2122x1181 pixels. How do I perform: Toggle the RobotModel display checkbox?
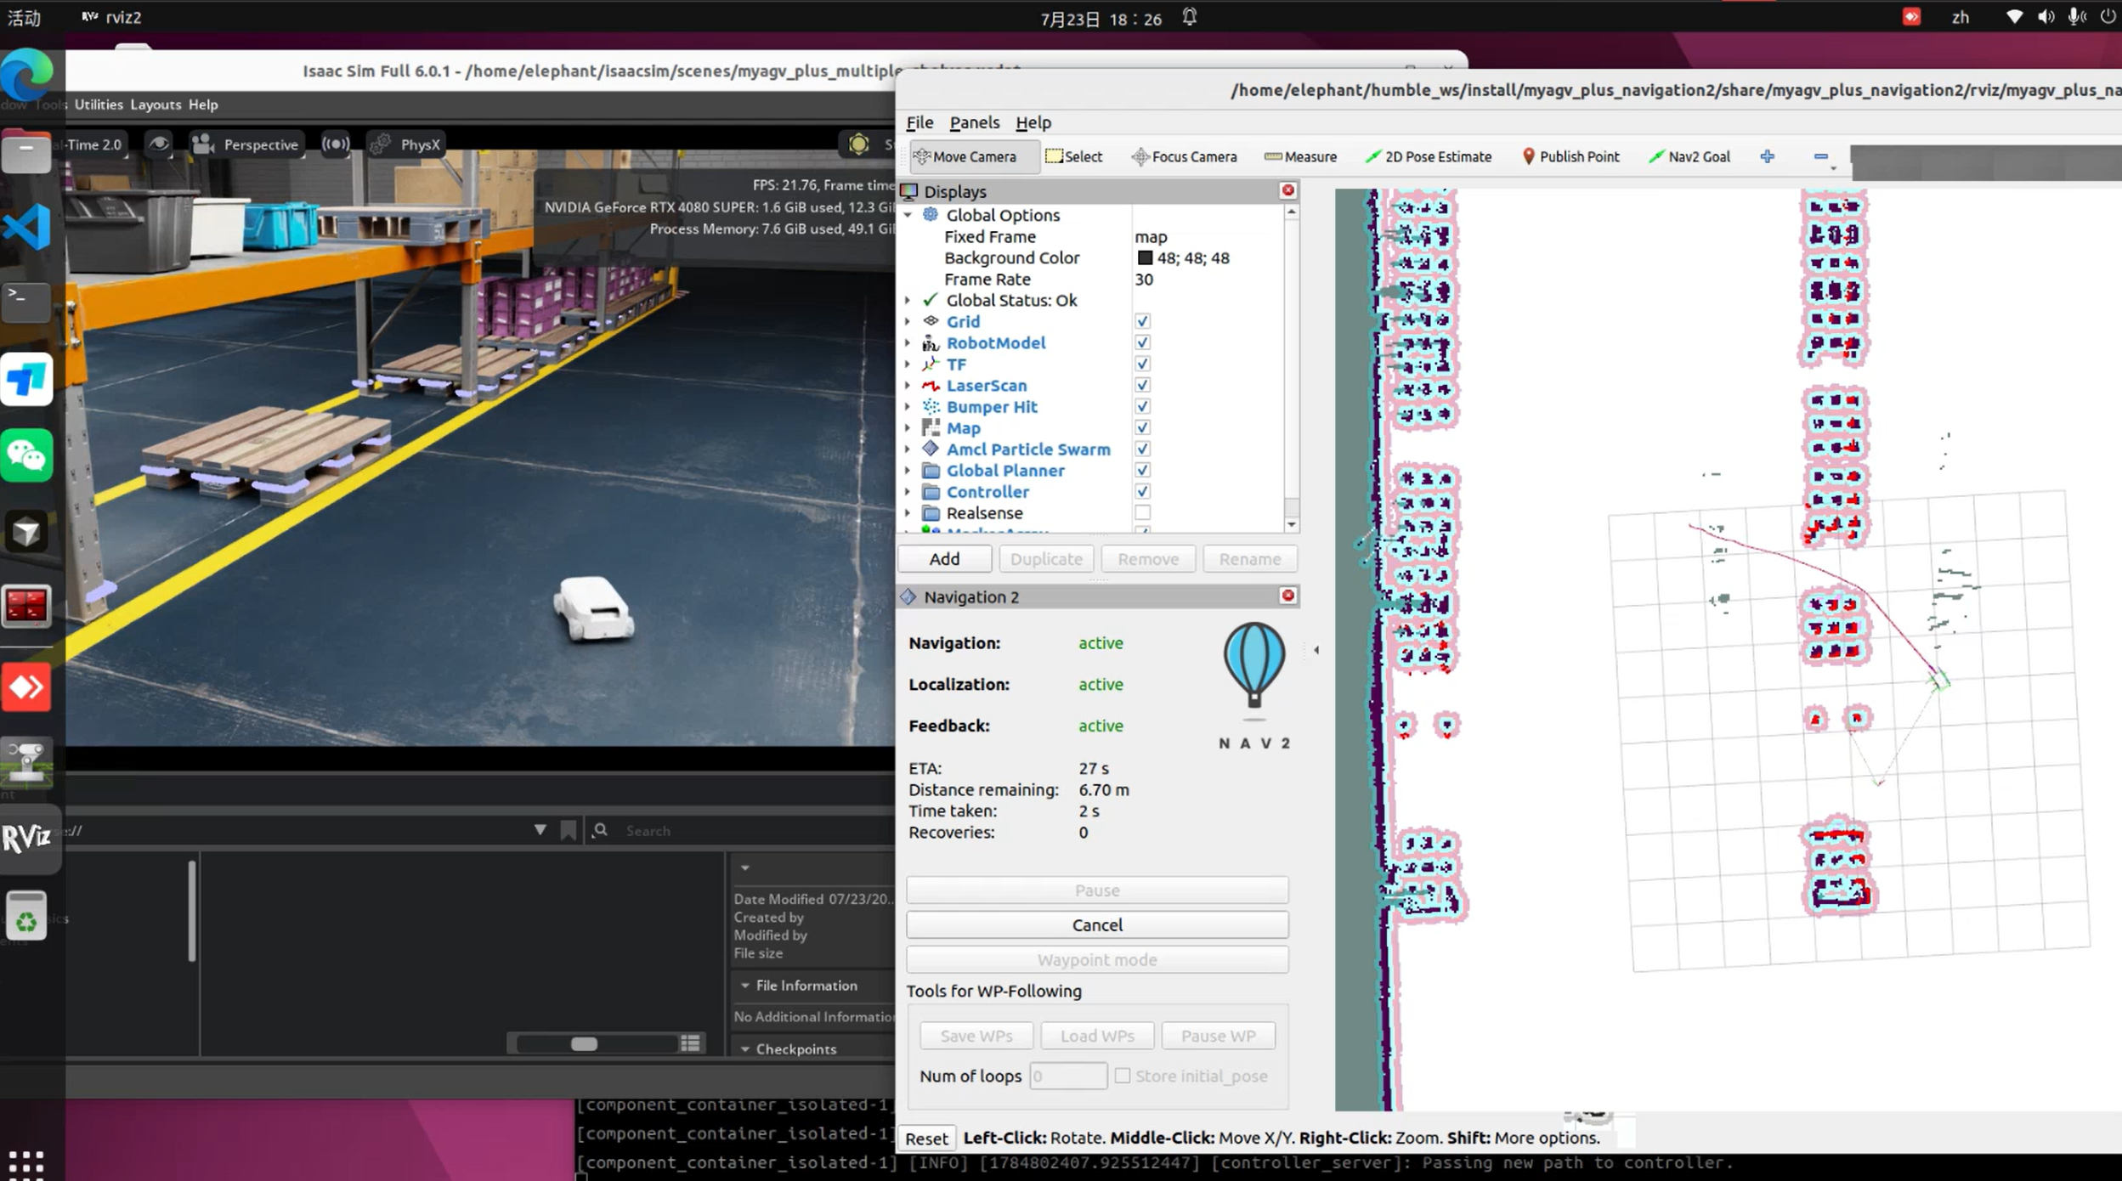click(x=1142, y=342)
